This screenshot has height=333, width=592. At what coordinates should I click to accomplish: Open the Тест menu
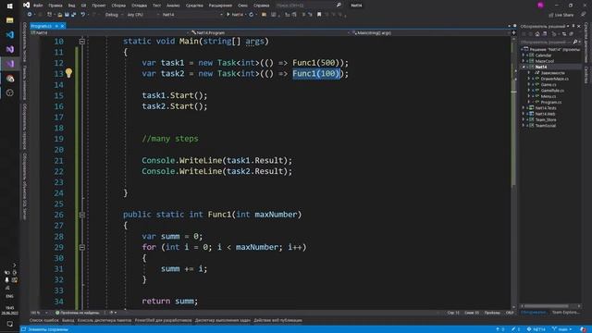[x=156, y=6]
